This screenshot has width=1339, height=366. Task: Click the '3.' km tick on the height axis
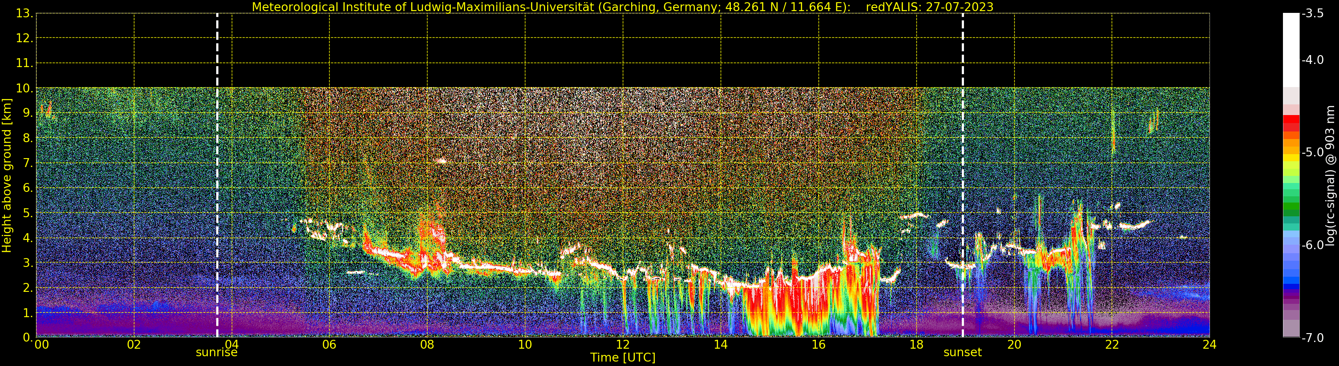coord(28,263)
